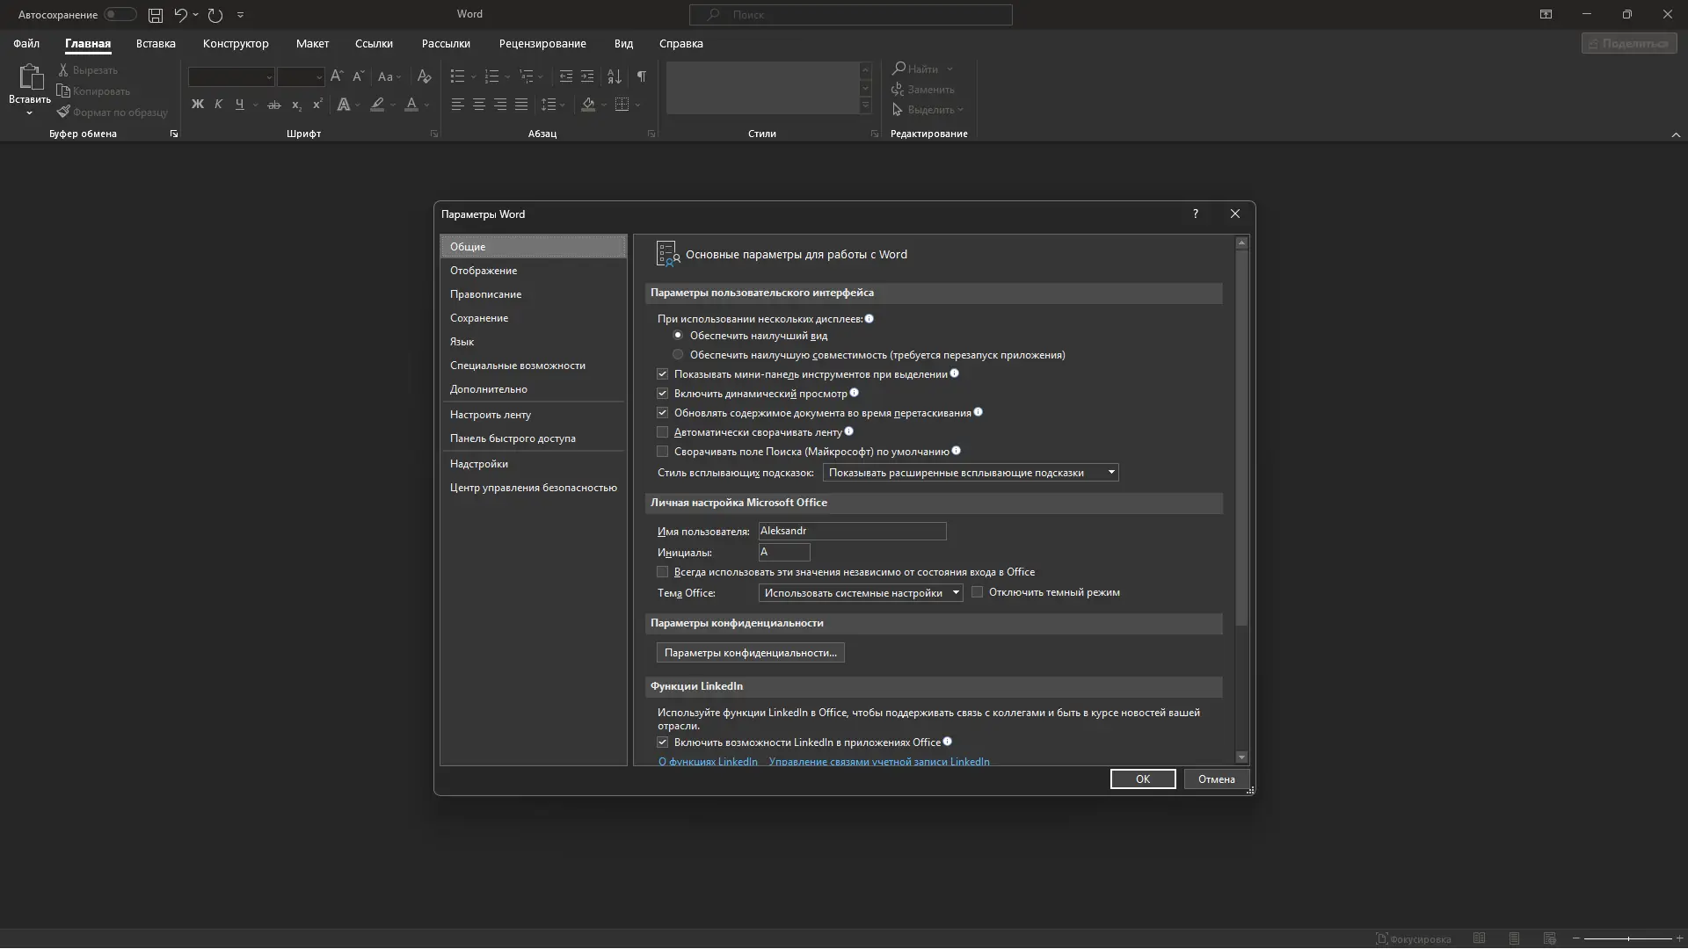Check Отключить темный режим

(978, 592)
